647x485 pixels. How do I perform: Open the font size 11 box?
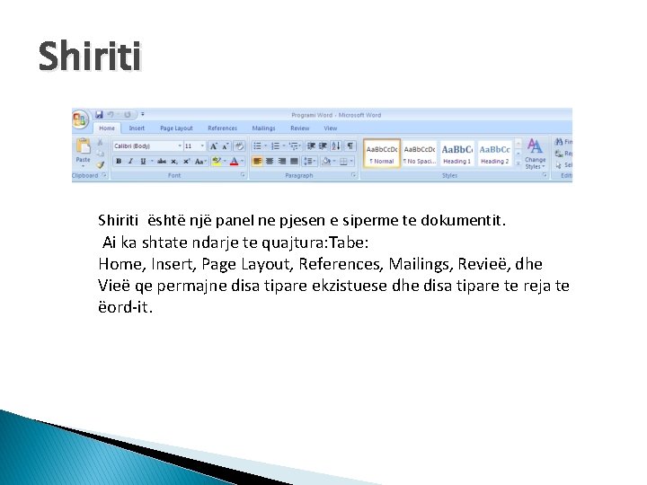pyautogui.click(x=194, y=146)
